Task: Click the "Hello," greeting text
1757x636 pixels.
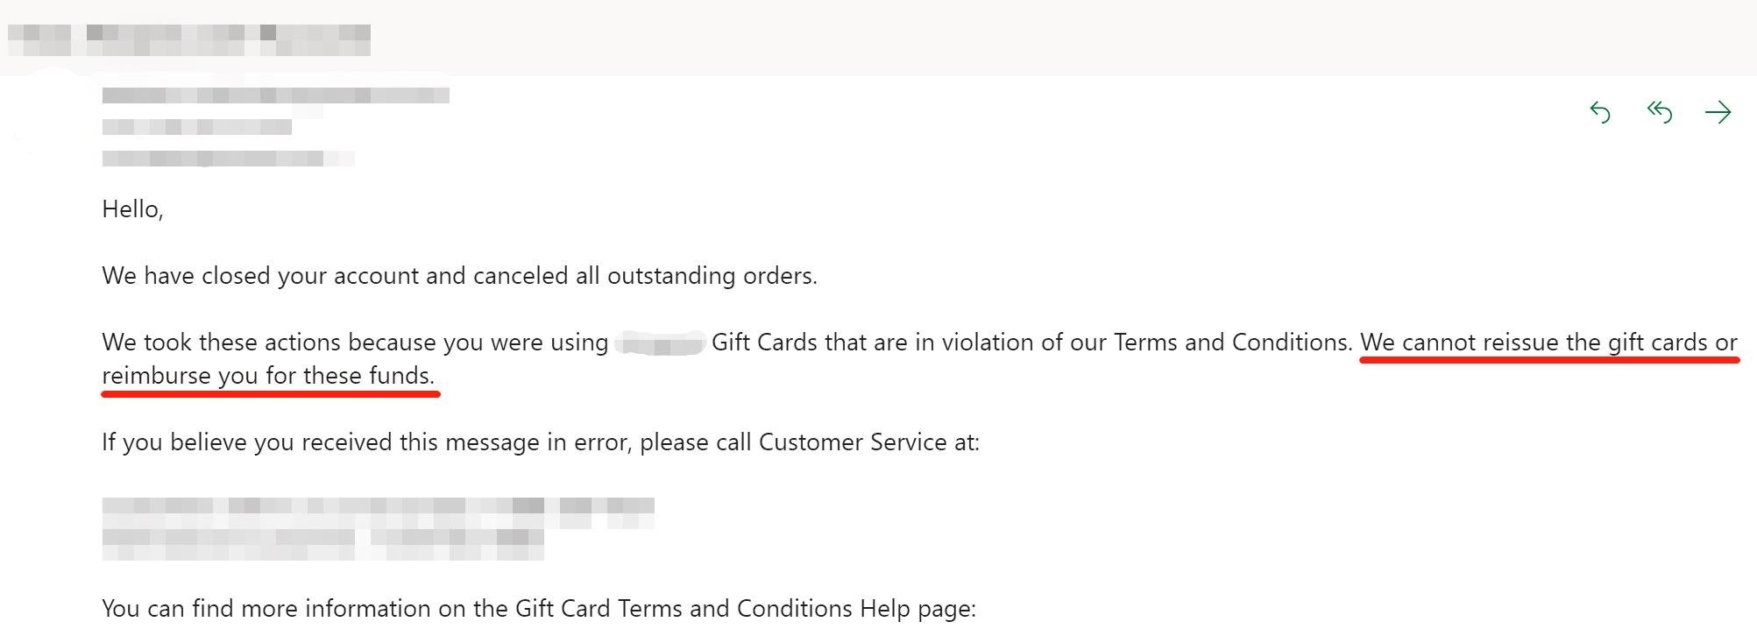Action: 132,209
